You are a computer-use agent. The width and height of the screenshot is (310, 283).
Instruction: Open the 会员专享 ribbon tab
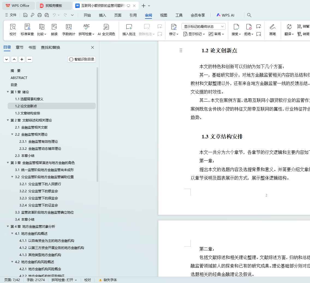(198, 15)
